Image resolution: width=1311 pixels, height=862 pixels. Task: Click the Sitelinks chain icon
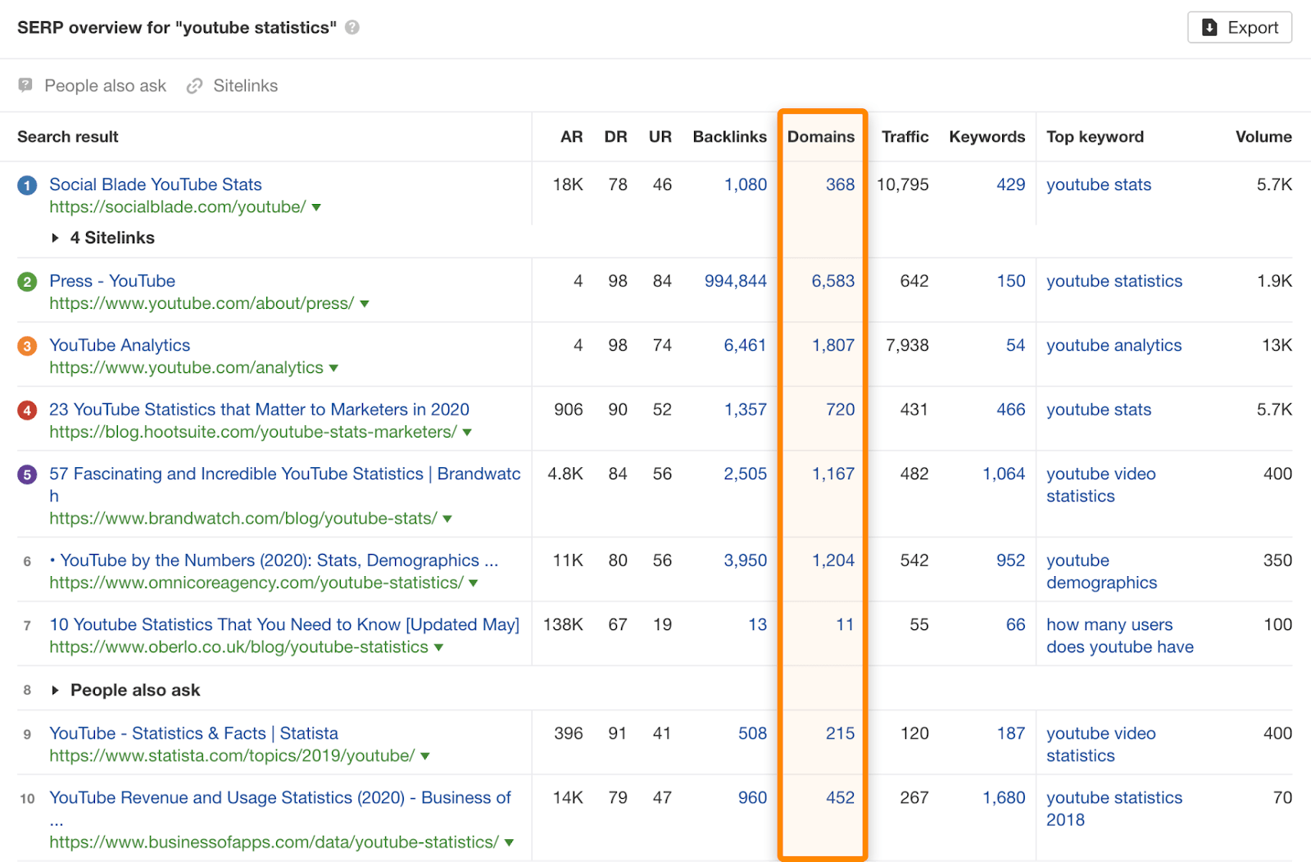[194, 85]
